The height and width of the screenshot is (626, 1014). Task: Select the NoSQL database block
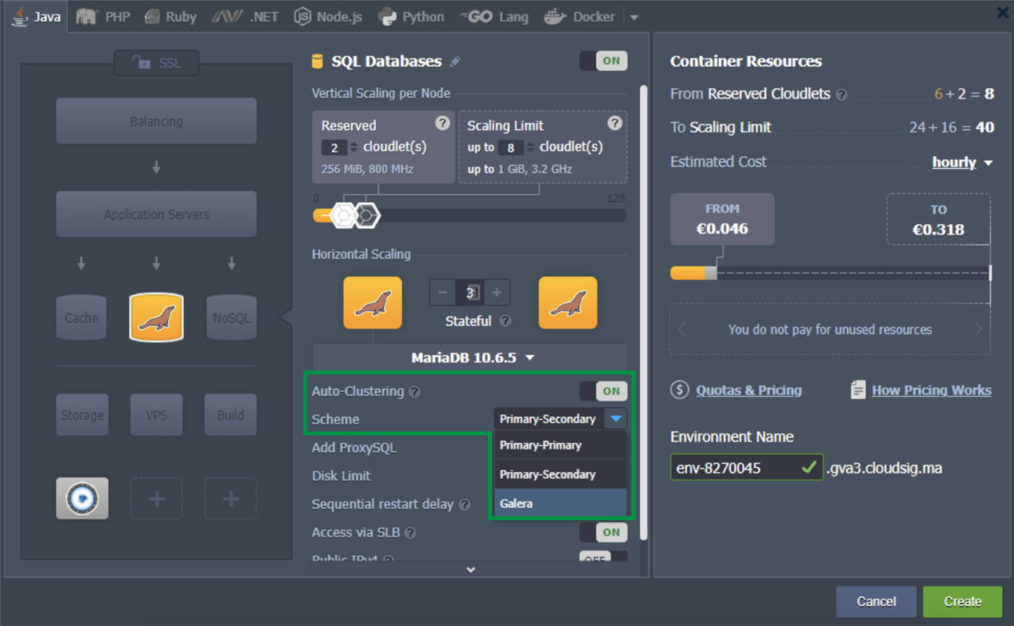pyautogui.click(x=231, y=318)
